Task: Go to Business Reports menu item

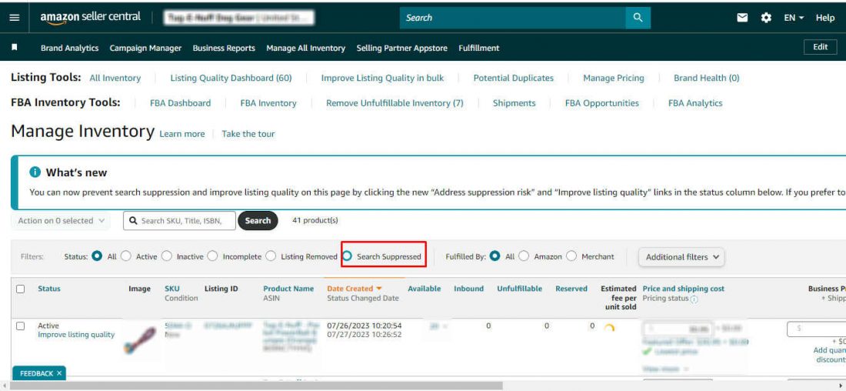Action: (224, 48)
